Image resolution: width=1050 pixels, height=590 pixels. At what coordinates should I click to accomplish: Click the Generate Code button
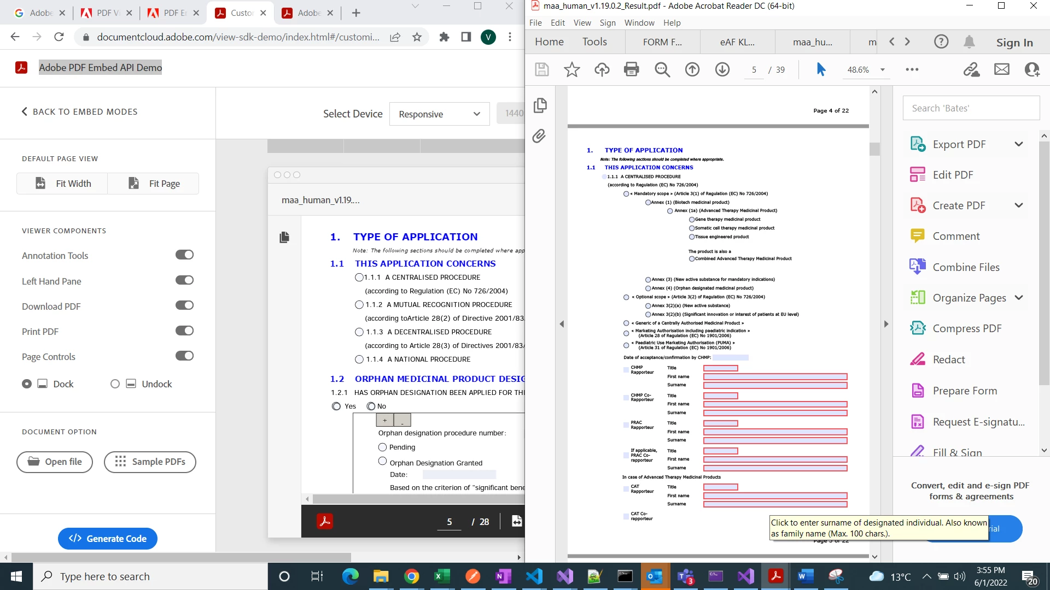108,539
